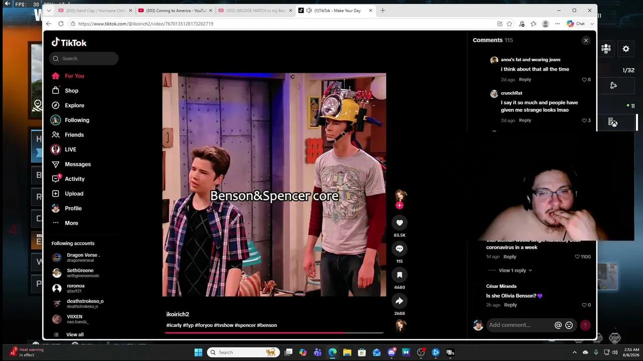Open File Explorer from the taskbar
This screenshot has width=643, height=361.
coord(347,352)
